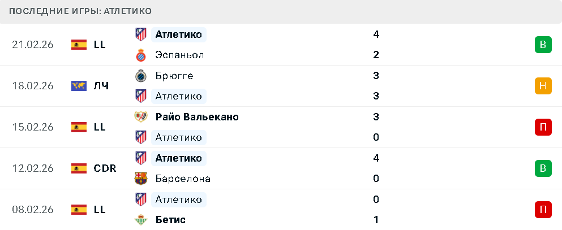Open Райо Вальекано team link
The image size is (562, 230).
tap(196, 117)
